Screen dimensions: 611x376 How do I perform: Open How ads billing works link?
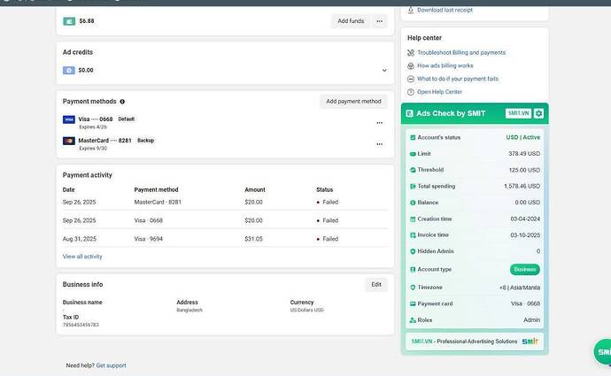click(x=445, y=65)
